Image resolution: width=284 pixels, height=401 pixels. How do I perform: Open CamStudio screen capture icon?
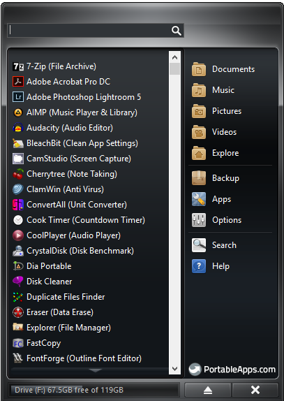point(18,159)
